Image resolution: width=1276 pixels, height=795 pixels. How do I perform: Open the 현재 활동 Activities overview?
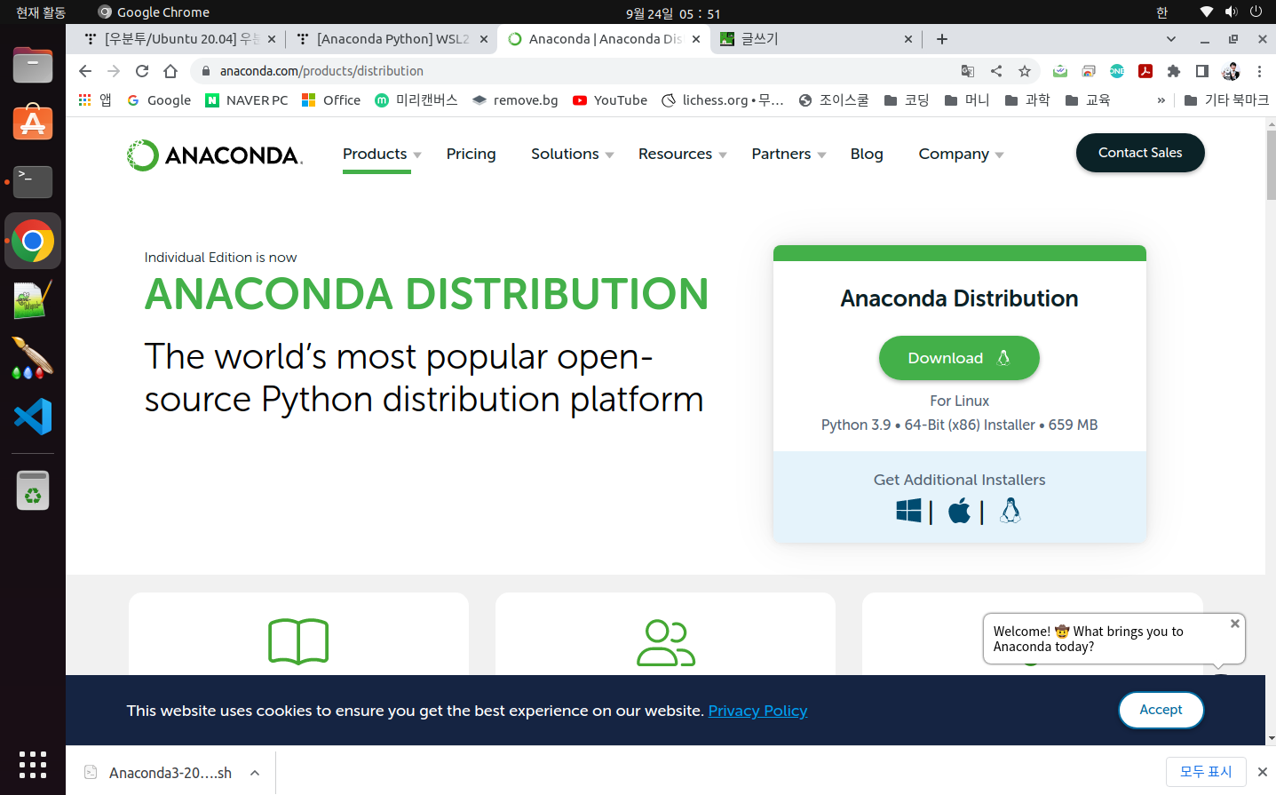41,12
